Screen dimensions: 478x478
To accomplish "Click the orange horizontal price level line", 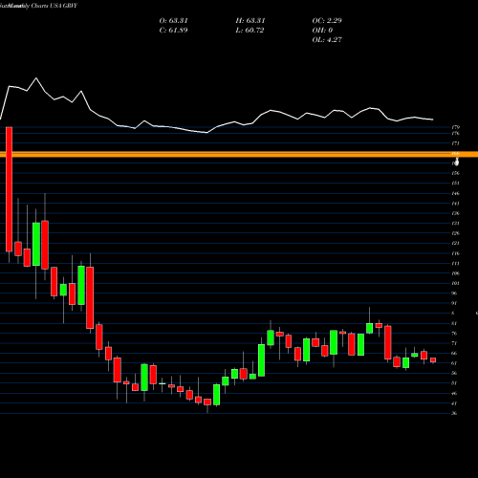I will point(239,154).
